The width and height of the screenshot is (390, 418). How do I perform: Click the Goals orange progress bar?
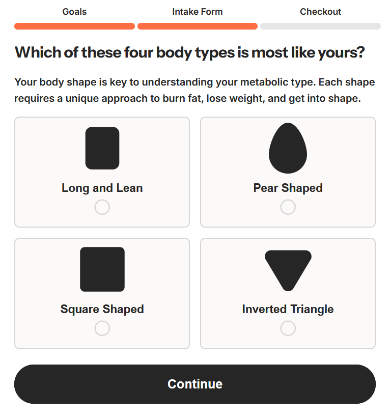pos(74,26)
